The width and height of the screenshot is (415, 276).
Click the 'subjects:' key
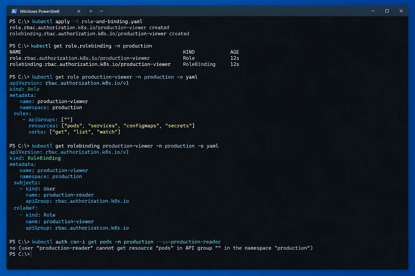[x=27, y=182]
